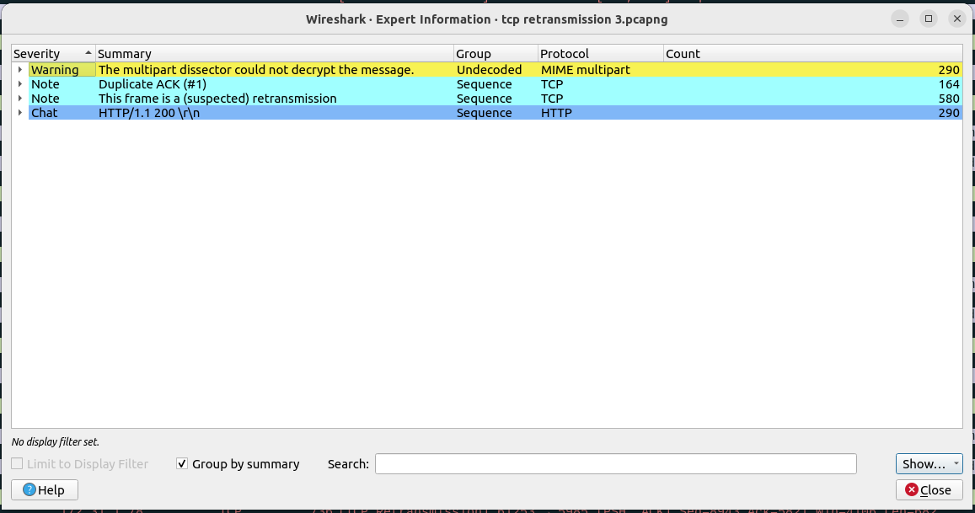Expand the Chat HTTP/1.1 200 row
Image resolution: width=975 pixels, height=513 pixels.
[20, 113]
